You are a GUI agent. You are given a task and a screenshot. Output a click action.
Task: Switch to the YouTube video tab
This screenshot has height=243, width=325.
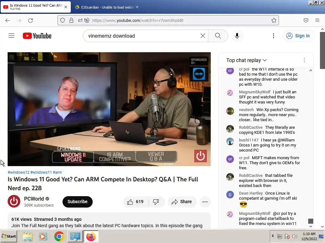pos(36,7)
